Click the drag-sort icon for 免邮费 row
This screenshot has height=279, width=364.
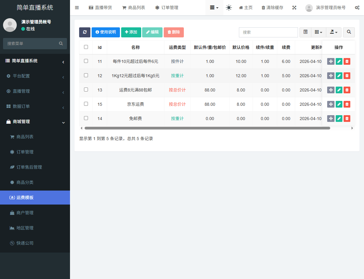click(331, 119)
